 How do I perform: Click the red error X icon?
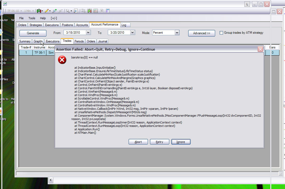pos(62,60)
